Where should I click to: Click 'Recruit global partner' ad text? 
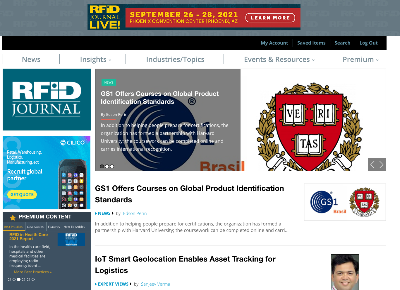(x=25, y=175)
